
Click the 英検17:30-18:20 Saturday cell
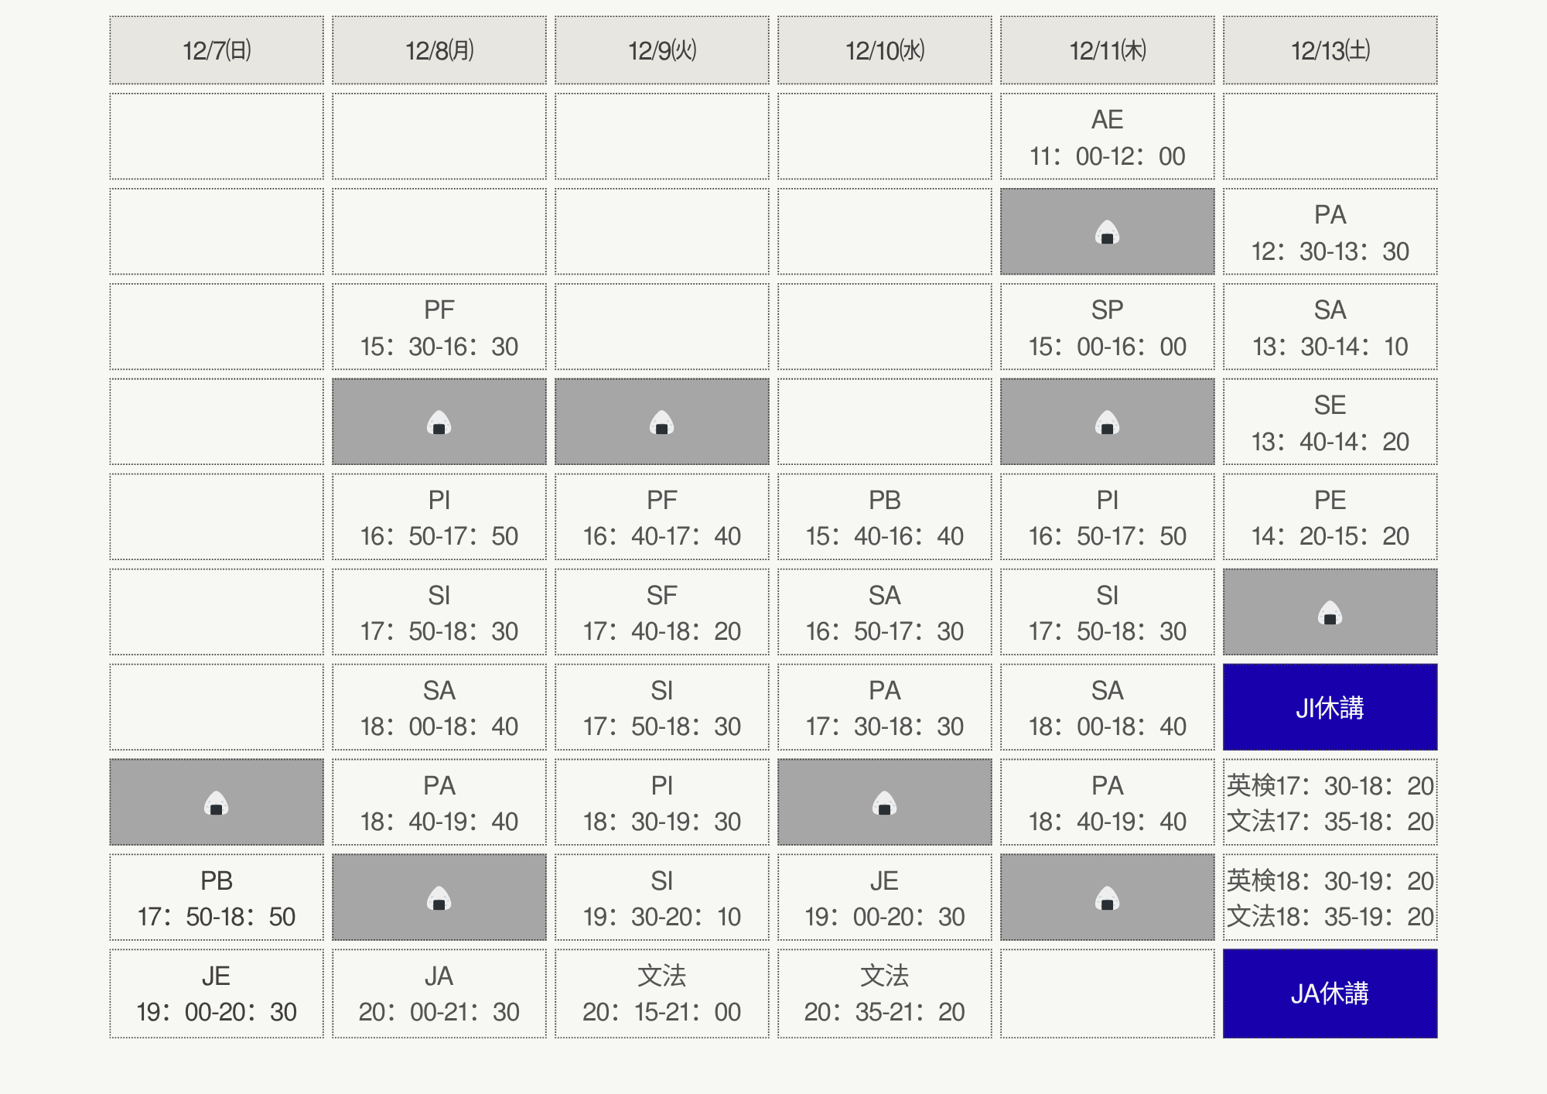pos(1330,786)
